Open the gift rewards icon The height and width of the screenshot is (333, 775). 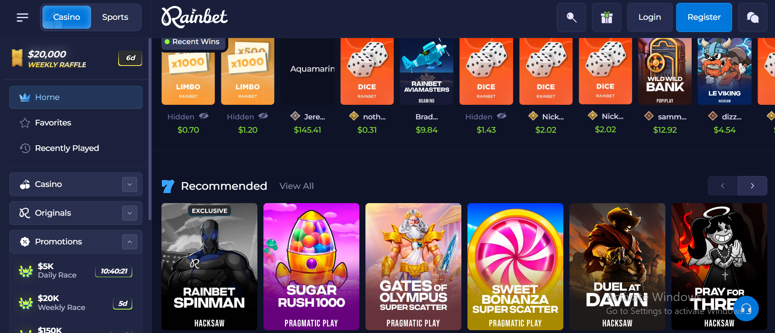[607, 17]
